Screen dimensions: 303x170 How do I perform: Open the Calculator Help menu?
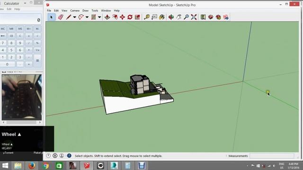click(x=17, y=9)
